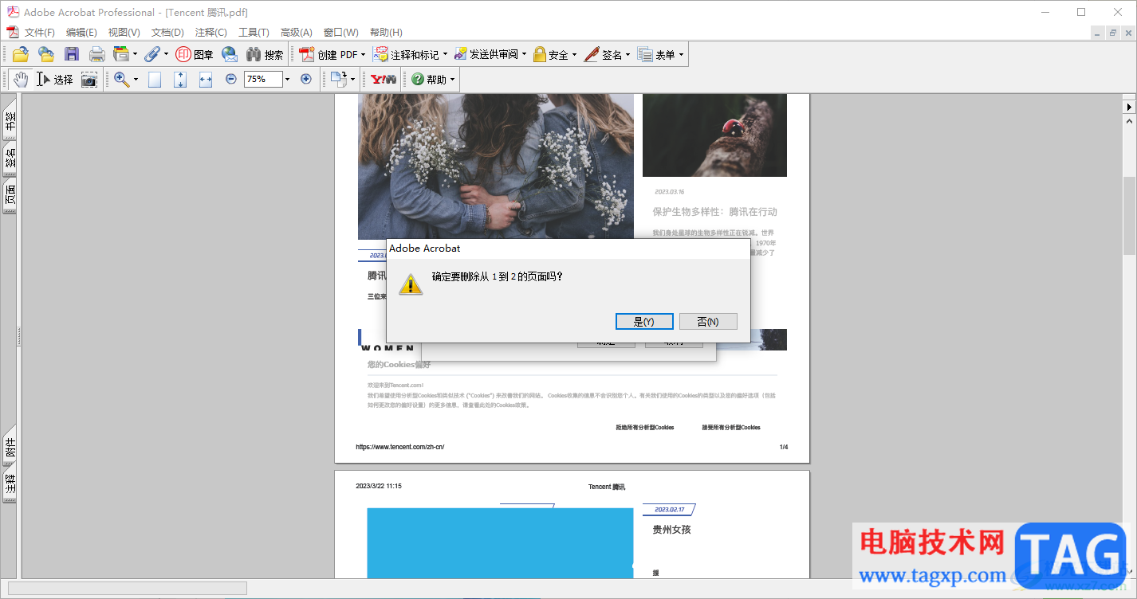Click the 注释和标记 toolbar button
Viewport: 1137px width, 599px height.
tap(407, 54)
